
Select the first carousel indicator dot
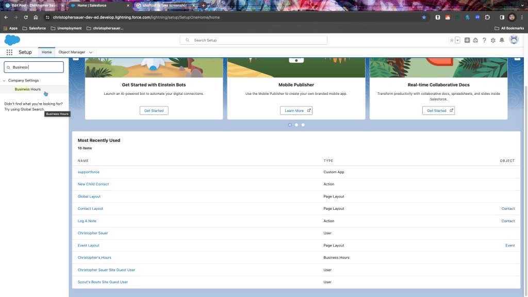(x=290, y=125)
